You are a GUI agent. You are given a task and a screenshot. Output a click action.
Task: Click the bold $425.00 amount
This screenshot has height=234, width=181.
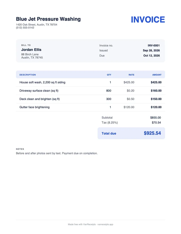156,82
